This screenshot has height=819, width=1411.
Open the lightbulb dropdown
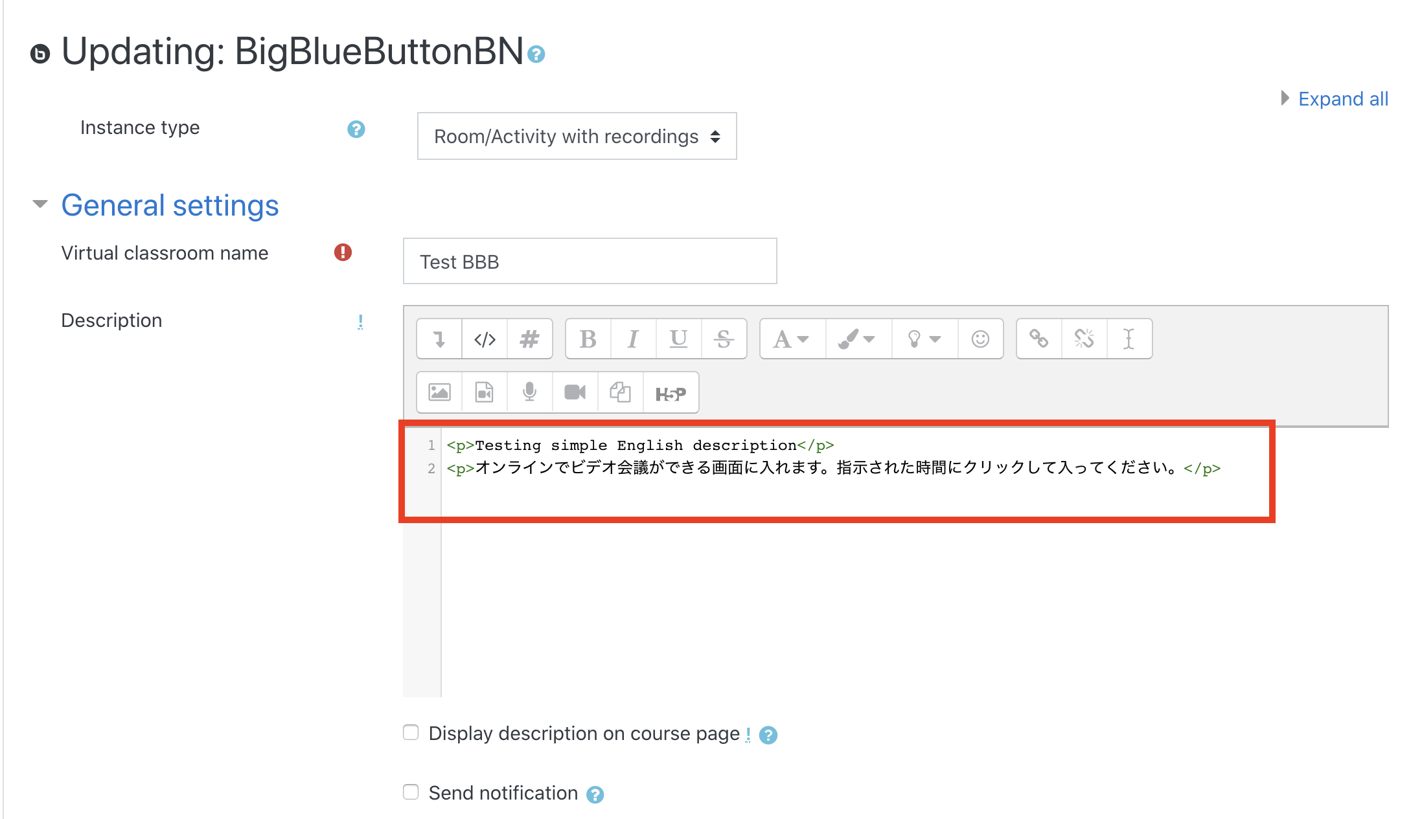click(925, 339)
